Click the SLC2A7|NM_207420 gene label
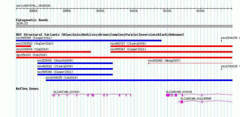This screenshot has height=117, width=240. click(66, 92)
